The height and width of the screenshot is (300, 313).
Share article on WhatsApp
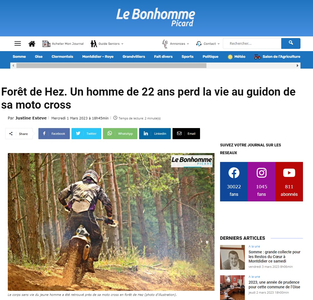[120, 134]
